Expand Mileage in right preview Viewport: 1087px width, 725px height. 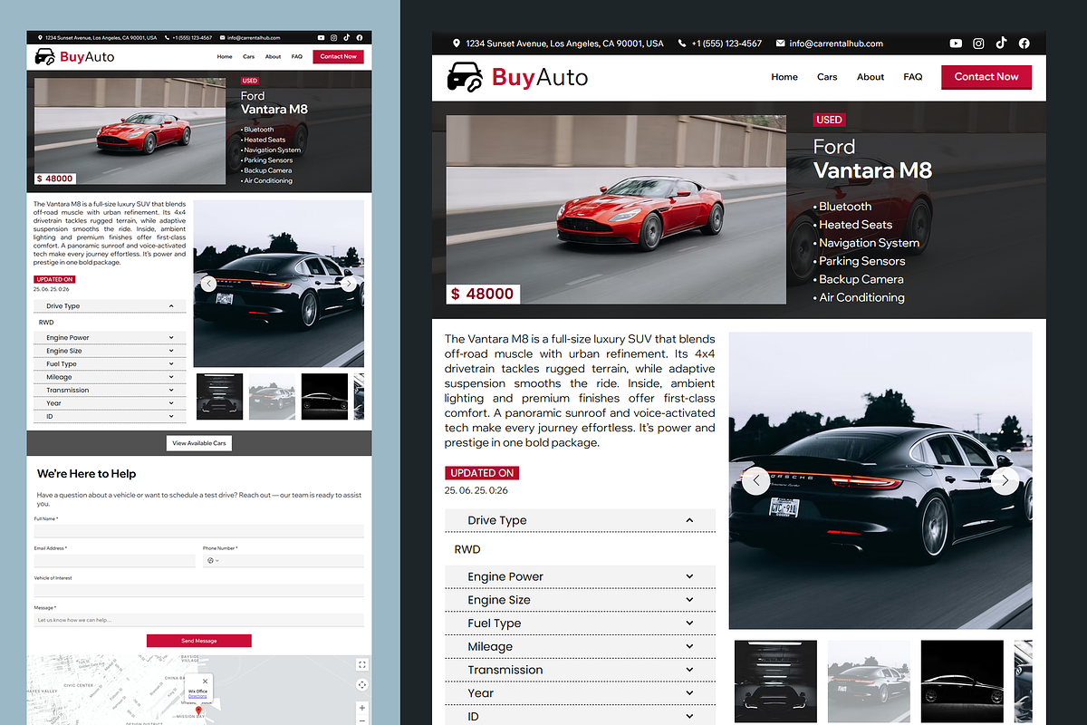(x=580, y=646)
